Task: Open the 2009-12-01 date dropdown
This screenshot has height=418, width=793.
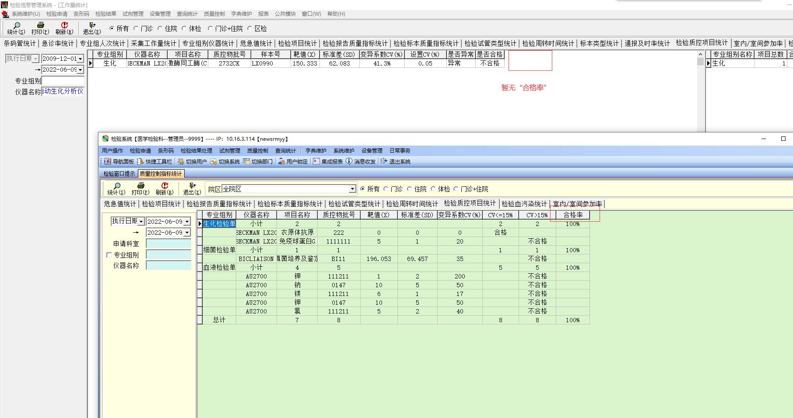Action: 80,59
